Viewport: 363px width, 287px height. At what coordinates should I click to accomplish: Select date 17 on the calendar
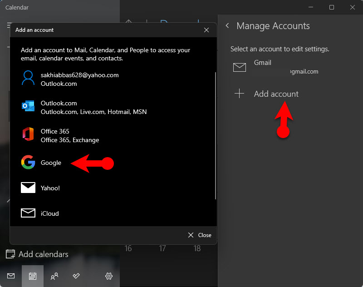(162, 248)
